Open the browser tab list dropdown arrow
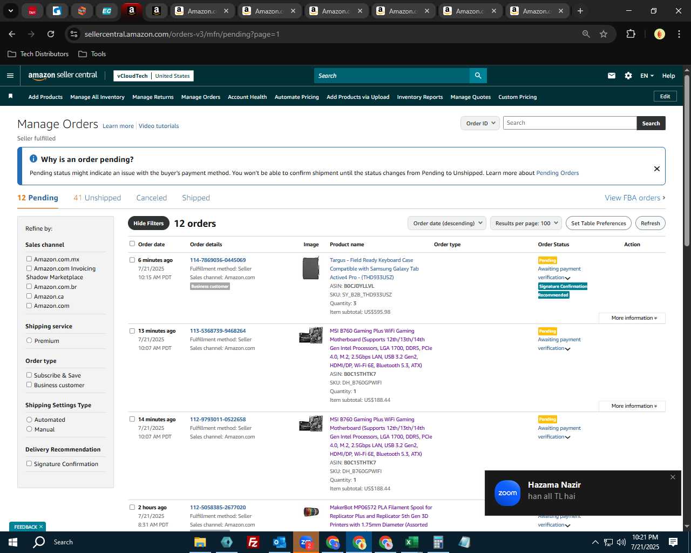 (10, 11)
